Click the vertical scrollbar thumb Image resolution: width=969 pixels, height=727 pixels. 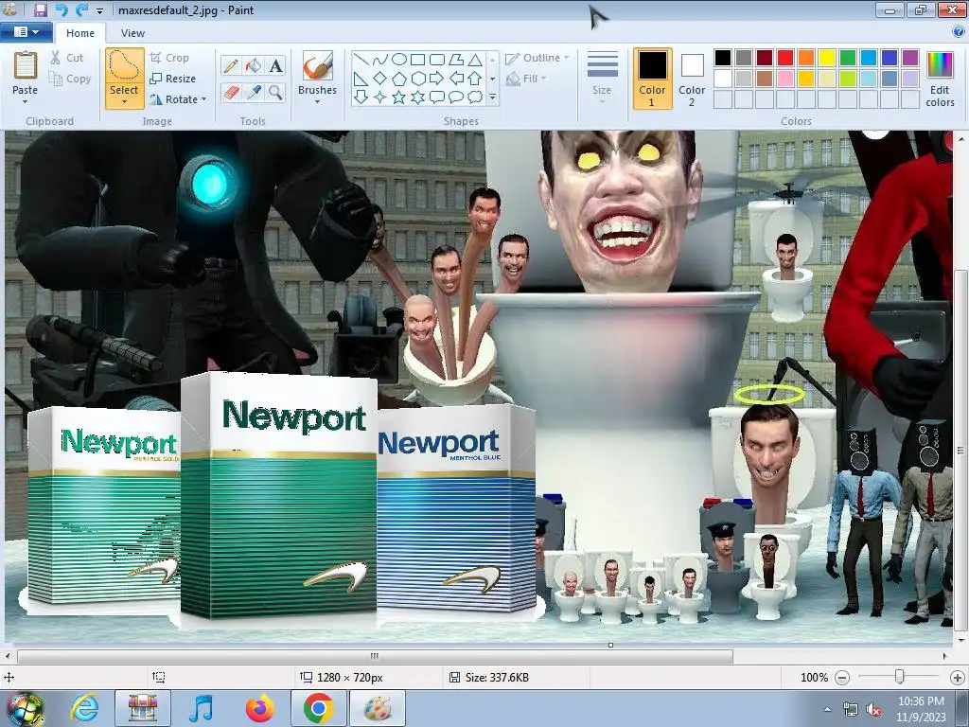point(960,450)
